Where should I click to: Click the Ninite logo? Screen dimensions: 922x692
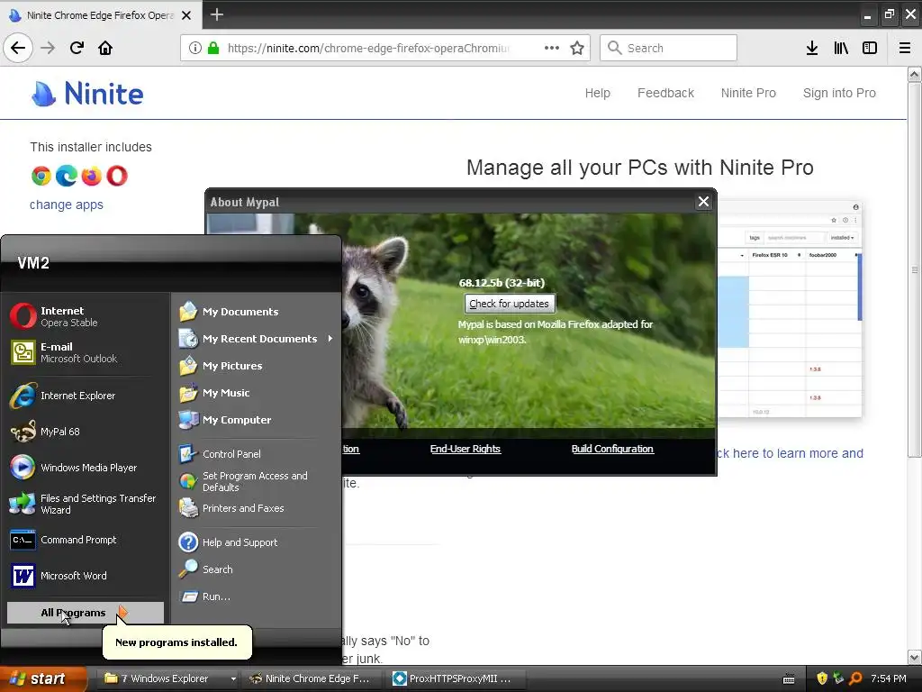coord(87,93)
